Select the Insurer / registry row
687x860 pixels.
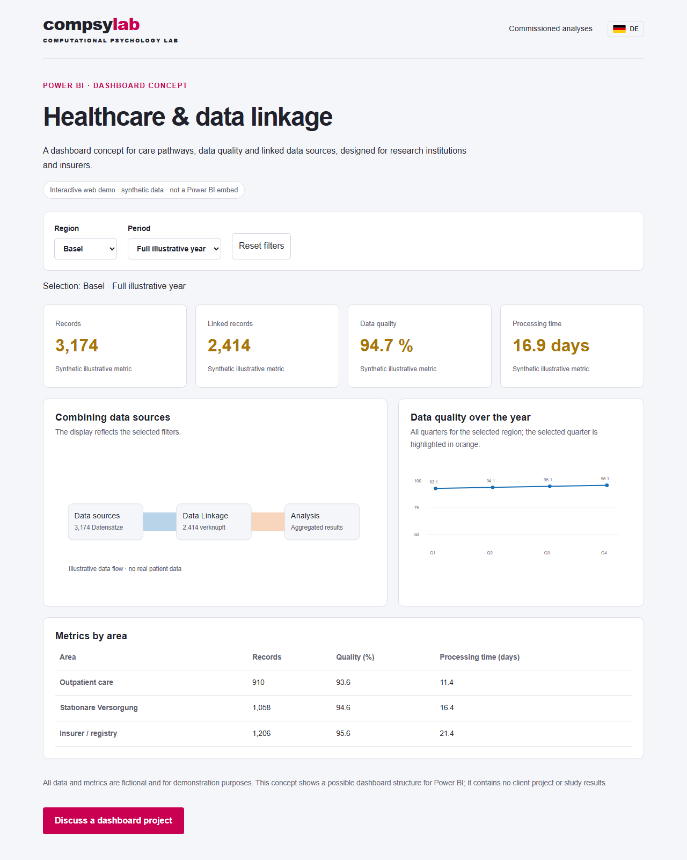[343, 734]
